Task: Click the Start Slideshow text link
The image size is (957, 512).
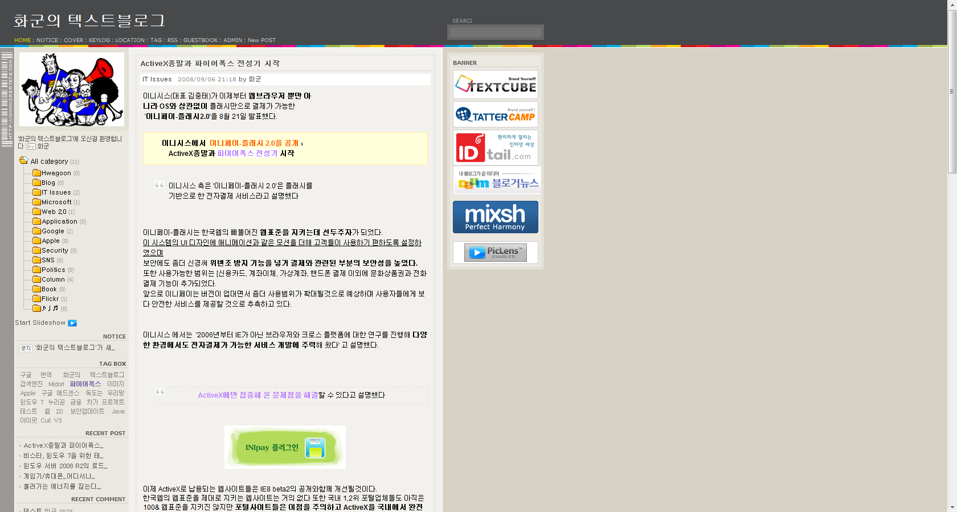Action: click(40, 323)
